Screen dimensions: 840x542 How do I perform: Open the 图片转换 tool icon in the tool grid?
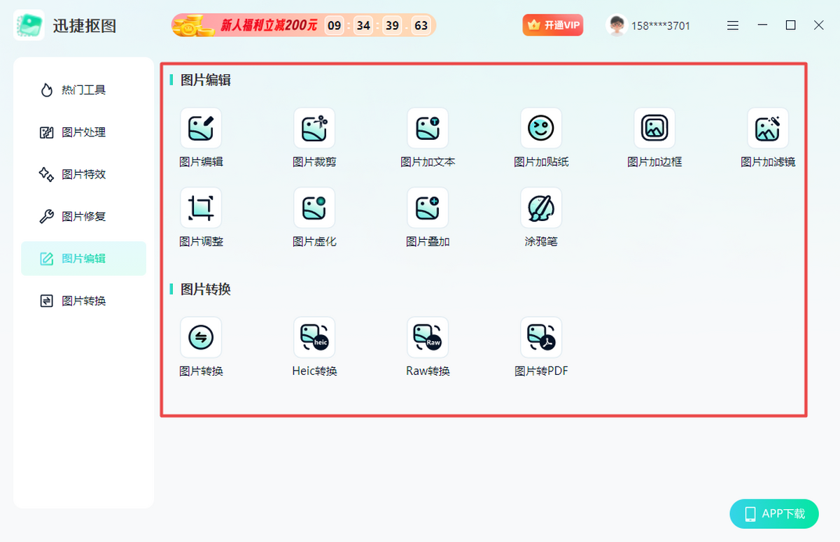coord(201,338)
